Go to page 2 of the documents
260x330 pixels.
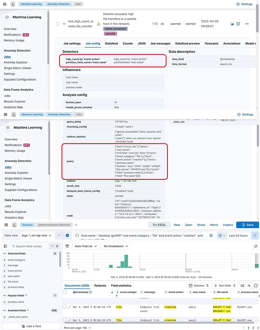click(x=253, y=327)
